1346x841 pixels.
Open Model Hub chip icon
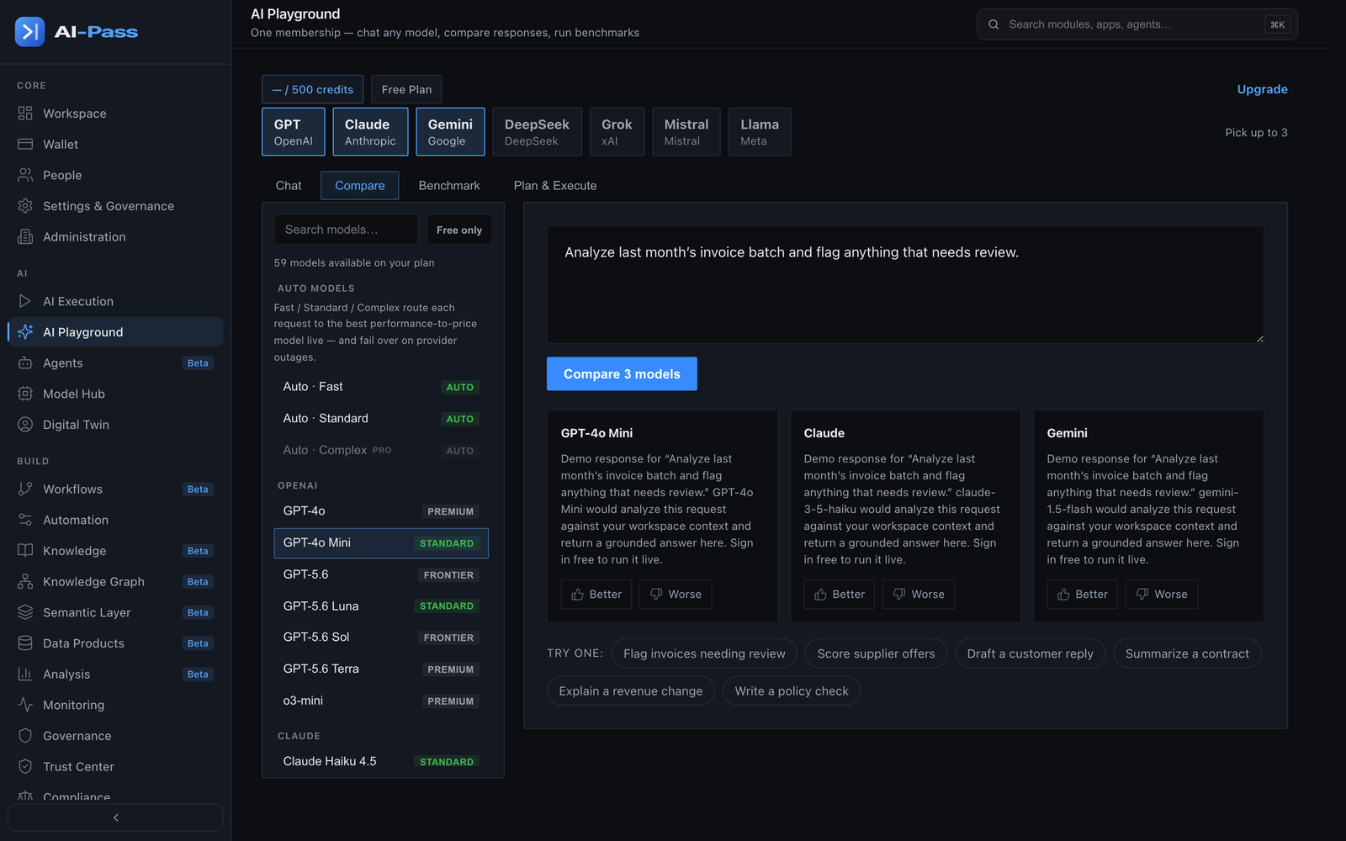coord(25,394)
